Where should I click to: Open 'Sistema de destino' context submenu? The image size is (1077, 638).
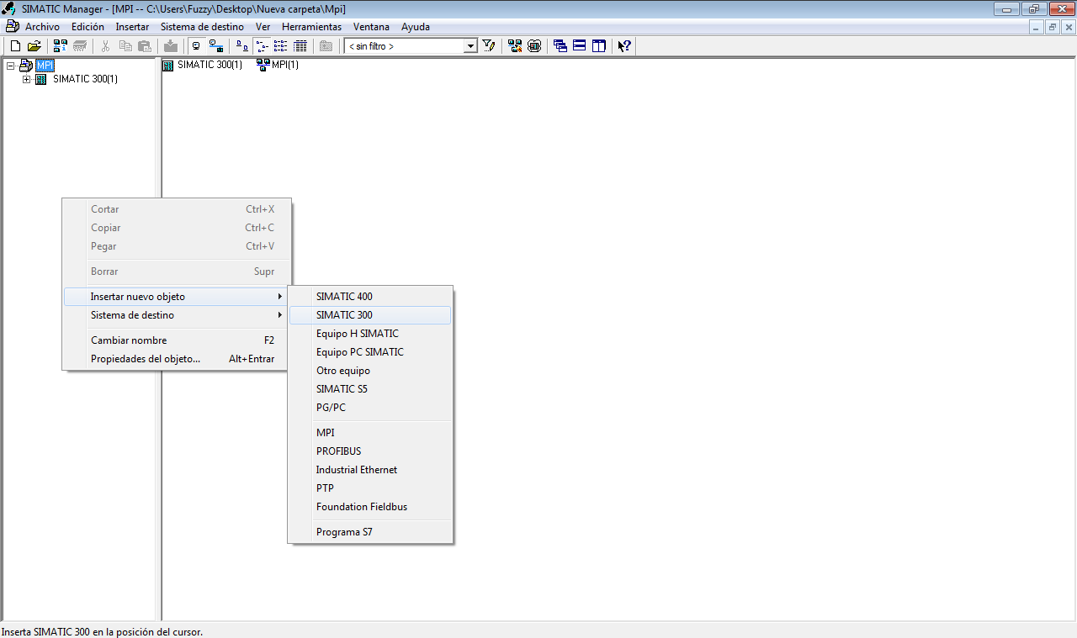(177, 315)
